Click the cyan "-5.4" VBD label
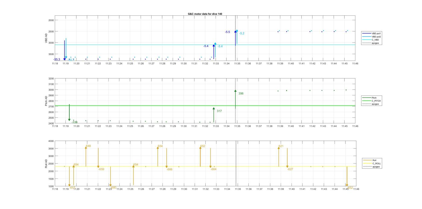The width and height of the screenshot is (422, 209). [220, 46]
